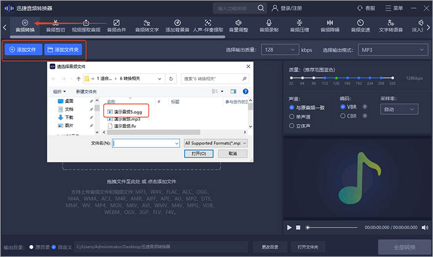Go up one folder with up arrow
433x257 pixels.
79,79
